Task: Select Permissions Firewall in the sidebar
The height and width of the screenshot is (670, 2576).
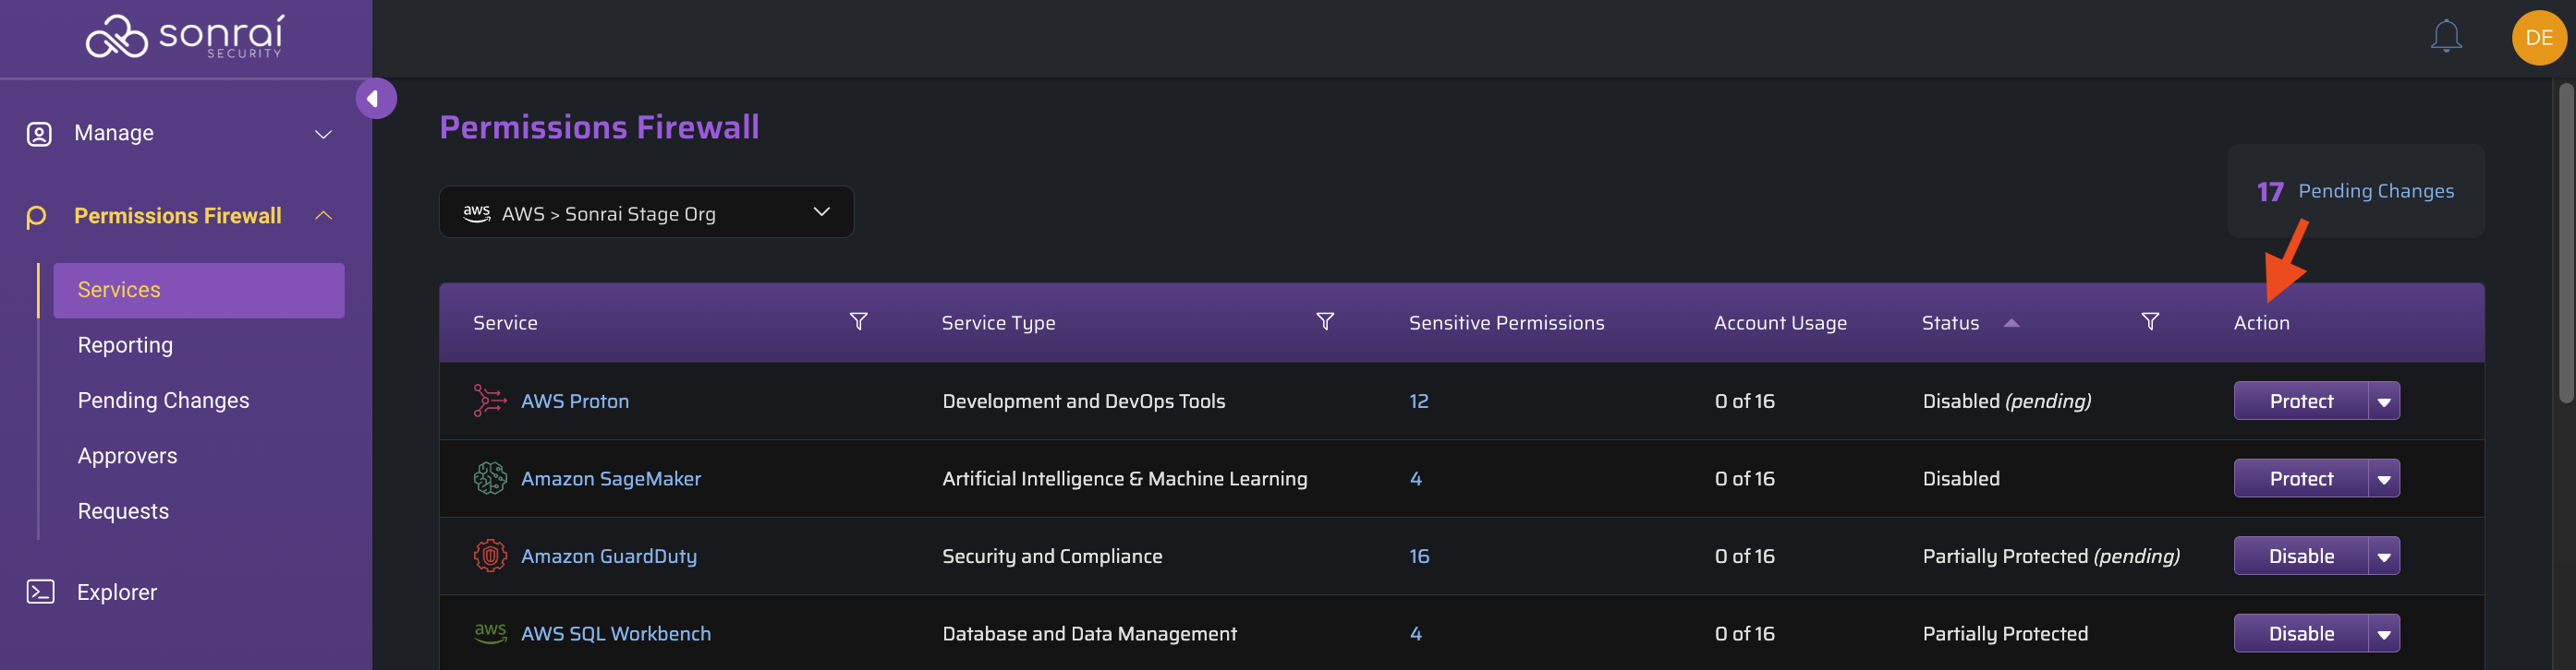Action: (178, 216)
